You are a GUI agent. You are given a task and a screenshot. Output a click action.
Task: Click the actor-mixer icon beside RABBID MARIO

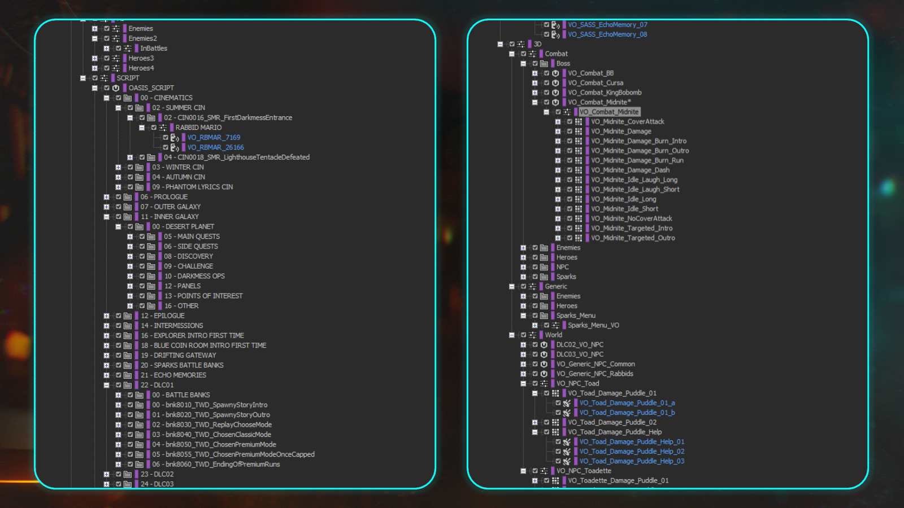coord(163,128)
